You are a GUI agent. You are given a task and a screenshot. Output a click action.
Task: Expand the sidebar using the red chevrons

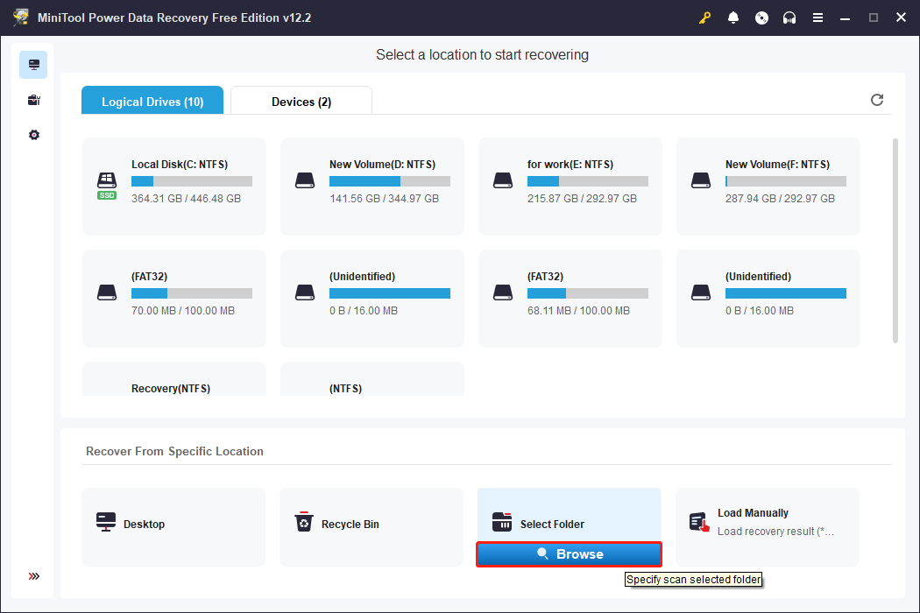[x=33, y=576]
